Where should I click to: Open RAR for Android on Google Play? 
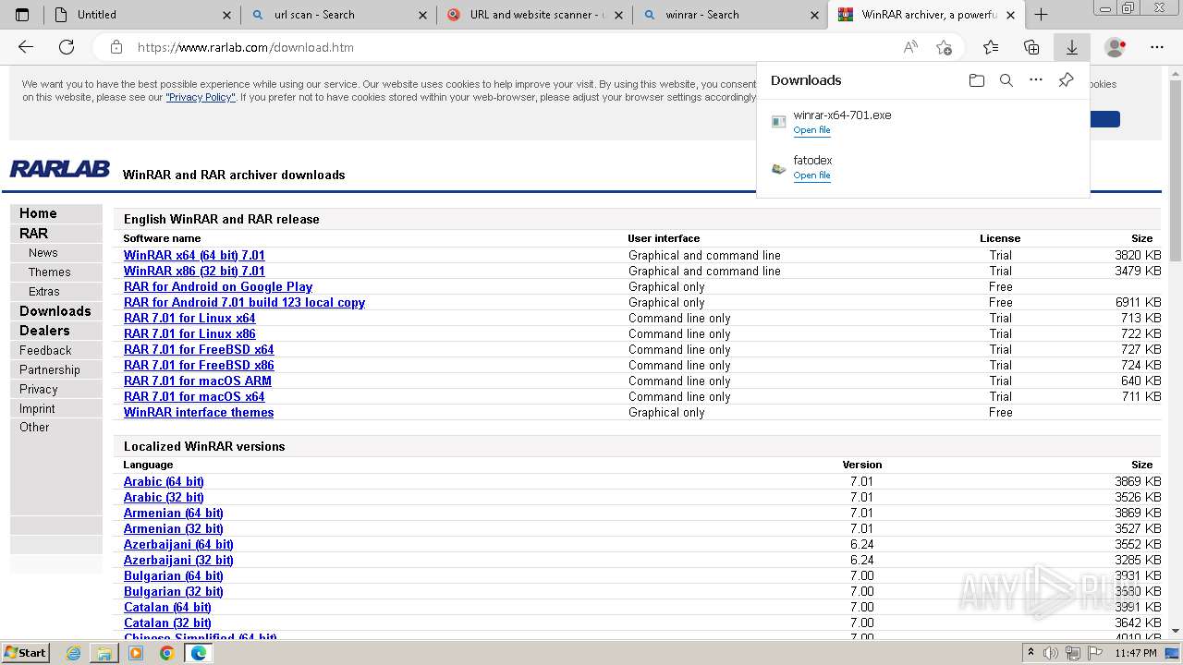coord(218,287)
